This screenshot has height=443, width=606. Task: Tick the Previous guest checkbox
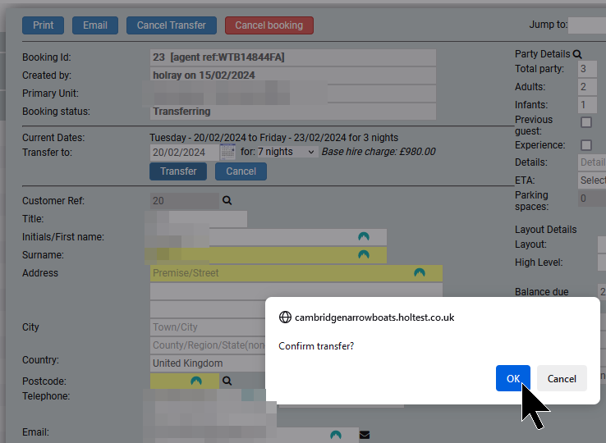tap(586, 123)
